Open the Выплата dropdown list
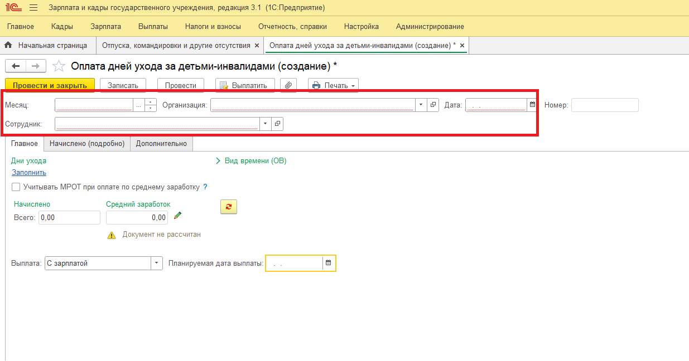The height and width of the screenshot is (361, 689). tap(157, 263)
